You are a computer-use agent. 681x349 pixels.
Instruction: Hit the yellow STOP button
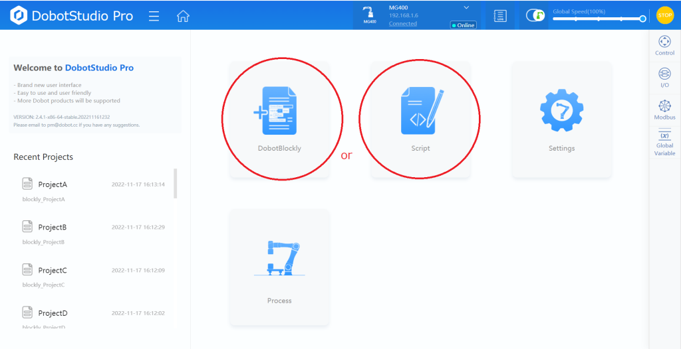[x=664, y=15]
